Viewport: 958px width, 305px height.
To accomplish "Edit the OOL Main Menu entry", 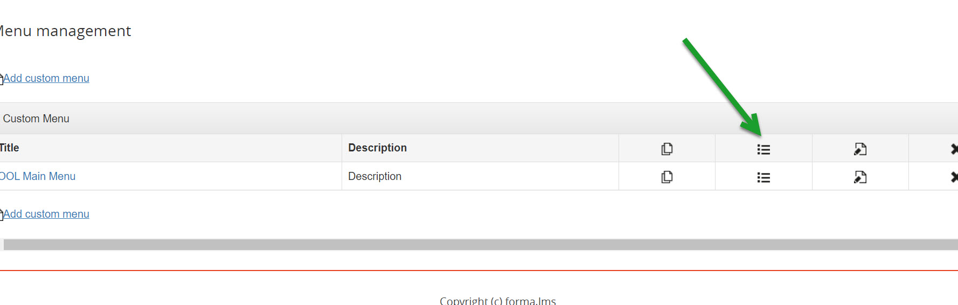I will 860,177.
